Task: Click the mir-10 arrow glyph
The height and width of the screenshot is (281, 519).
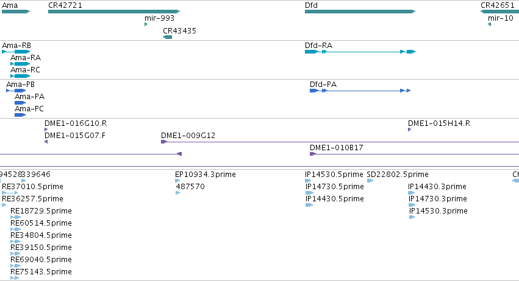Action: tap(489, 24)
